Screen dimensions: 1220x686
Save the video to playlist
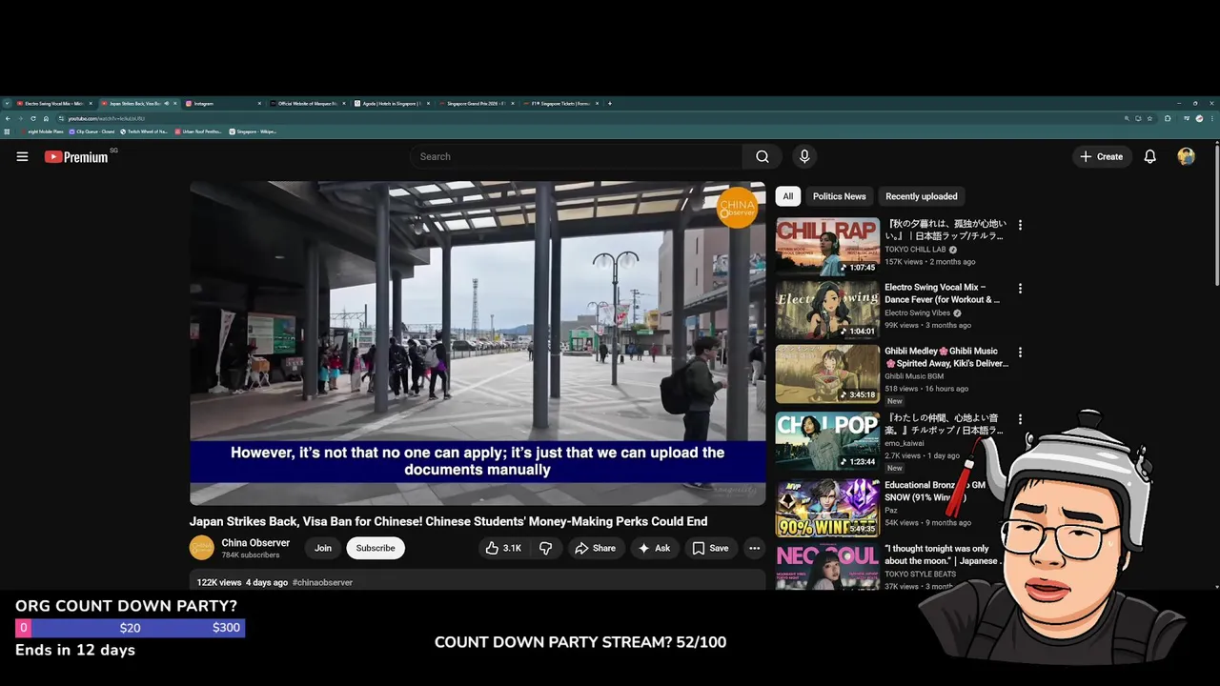click(710, 548)
